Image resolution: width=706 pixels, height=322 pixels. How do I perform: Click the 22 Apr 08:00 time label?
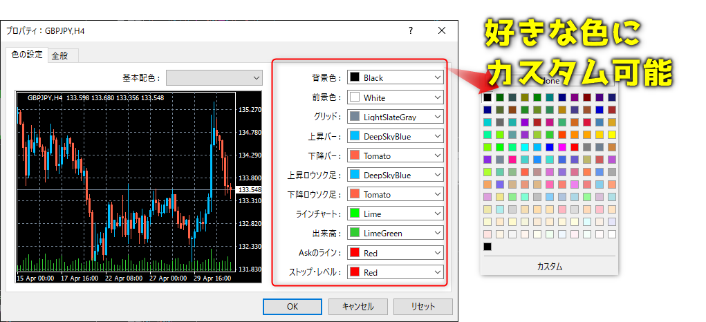point(123,278)
